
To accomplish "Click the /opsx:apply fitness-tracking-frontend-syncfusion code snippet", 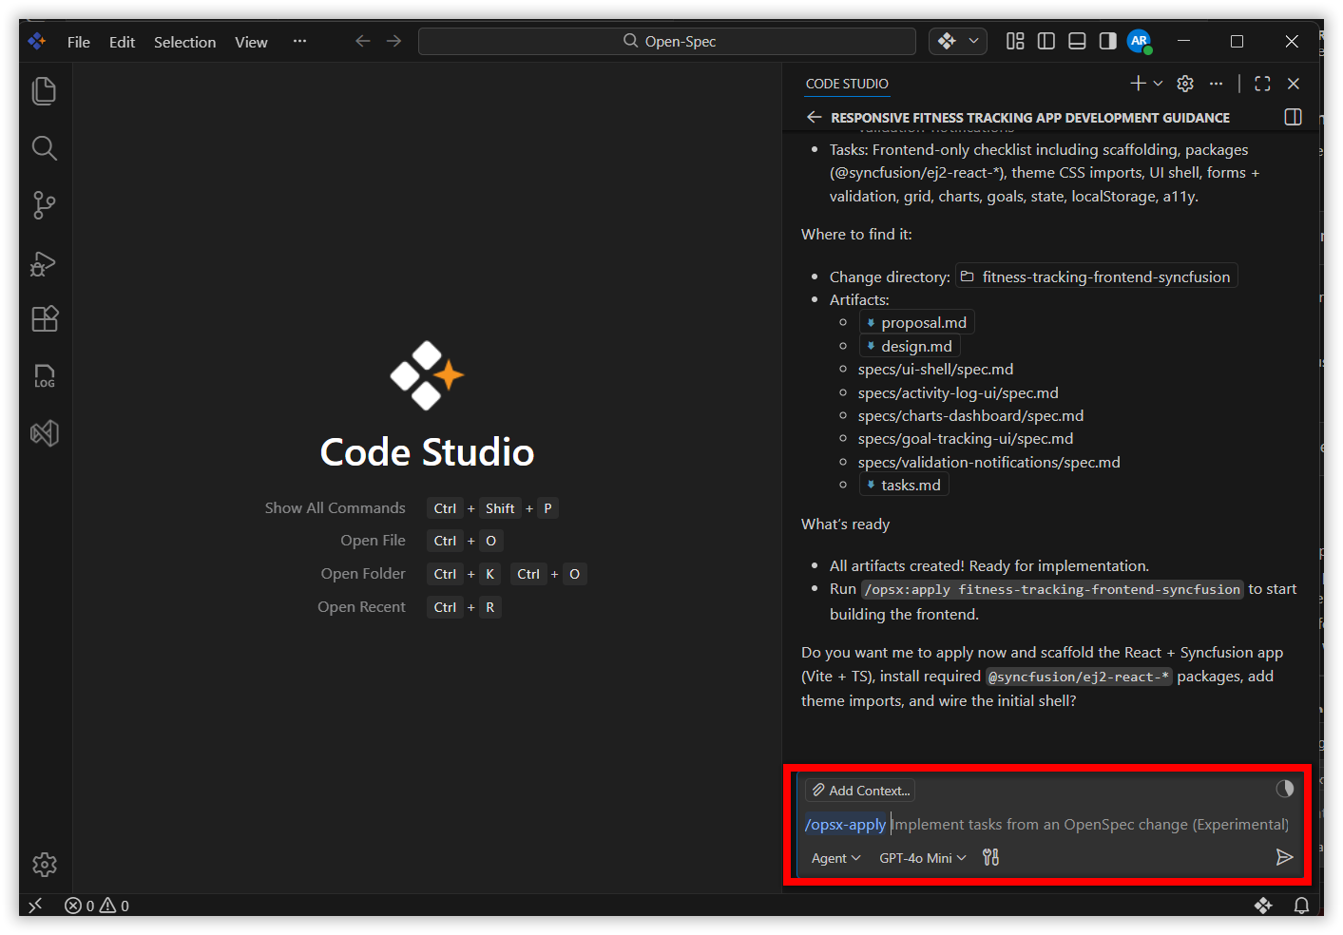I will pyautogui.click(x=1051, y=590).
